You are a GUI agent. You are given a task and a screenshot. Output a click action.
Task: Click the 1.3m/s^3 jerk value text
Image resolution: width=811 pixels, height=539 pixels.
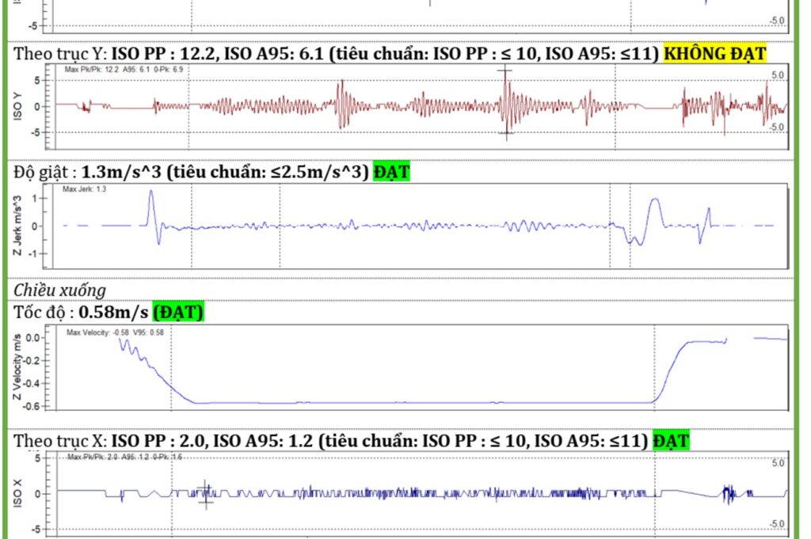(123, 171)
